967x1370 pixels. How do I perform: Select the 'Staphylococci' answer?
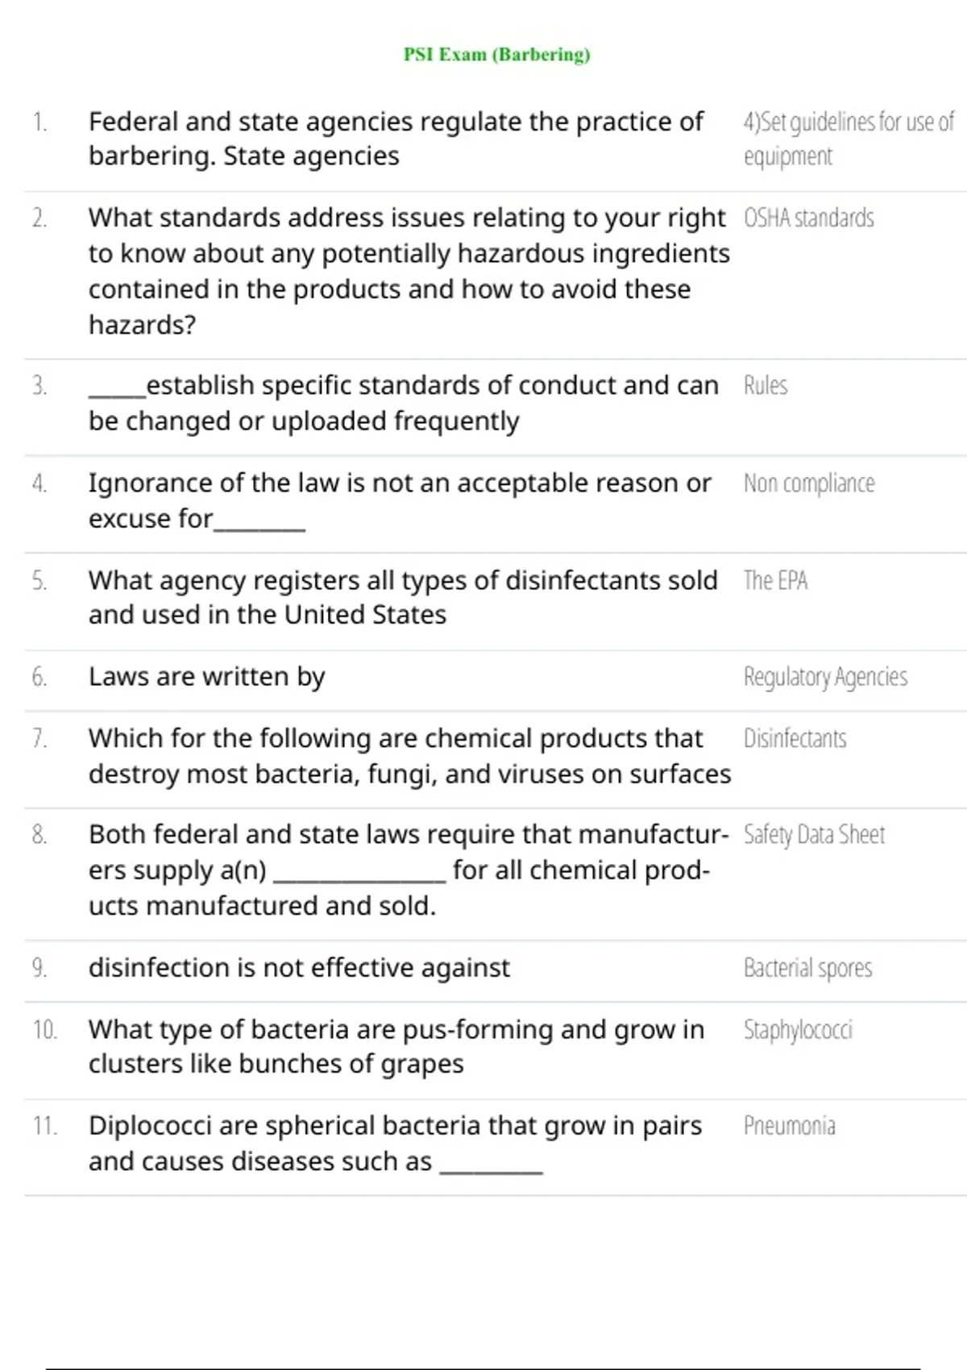point(797,1030)
